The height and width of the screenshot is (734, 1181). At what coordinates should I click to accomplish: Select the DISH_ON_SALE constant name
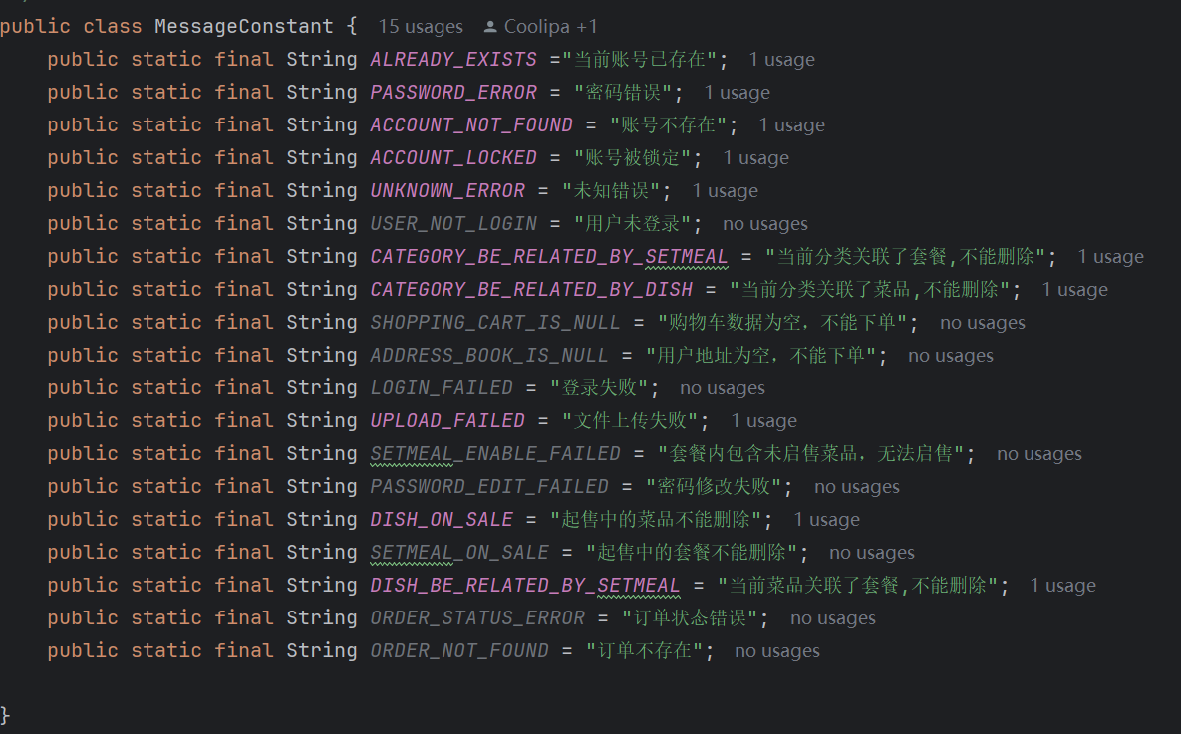(442, 520)
